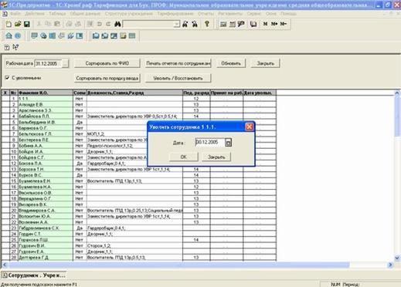Click the Дата field in the dialog
This screenshot has height=287, width=401.
click(210, 143)
